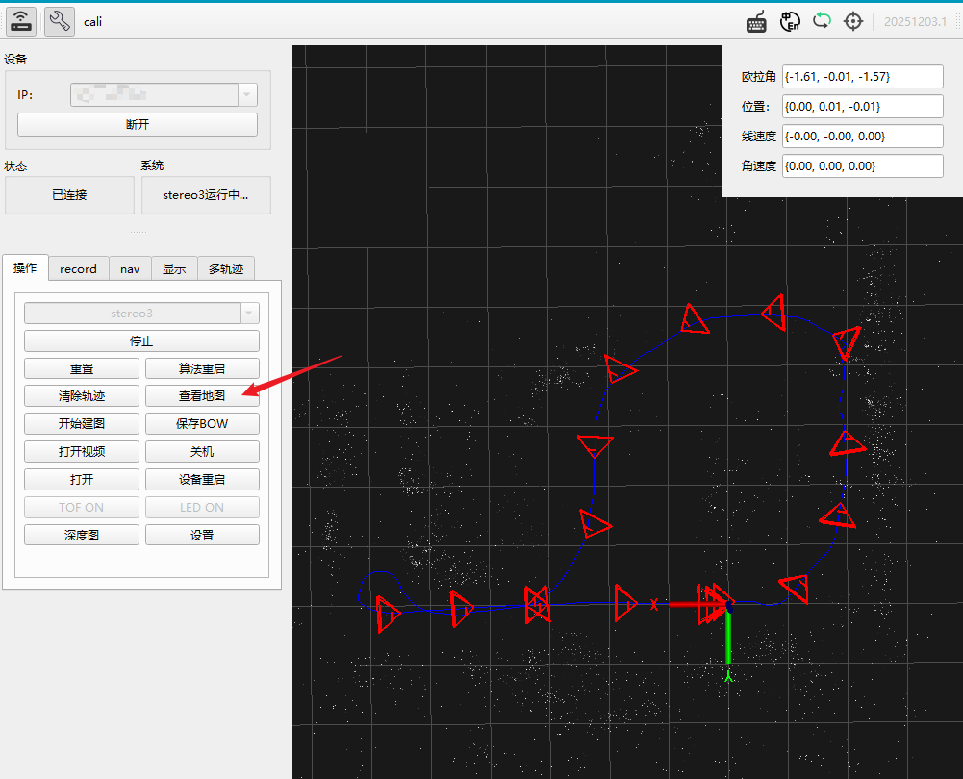Screen dimensions: 963x779
Task: Select the 多轨迹 tab
Action: (x=226, y=269)
